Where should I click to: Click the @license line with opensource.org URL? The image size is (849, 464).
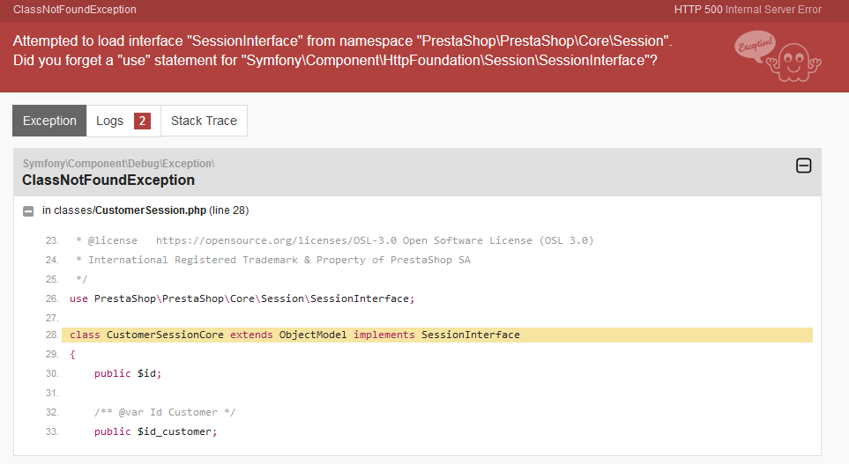pyautogui.click(x=334, y=240)
